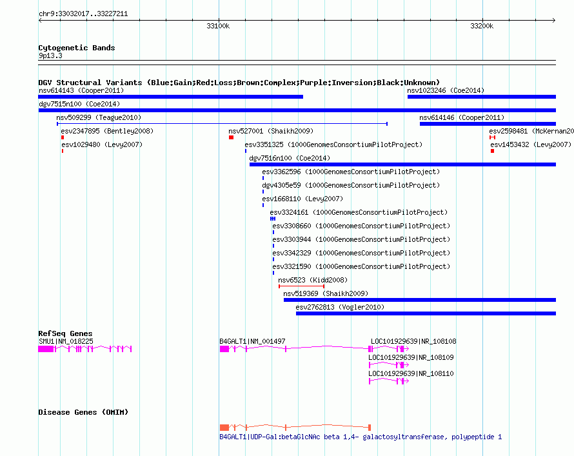Click the 33100k ruler tick label
574x456 pixels.
click(218, 26)
